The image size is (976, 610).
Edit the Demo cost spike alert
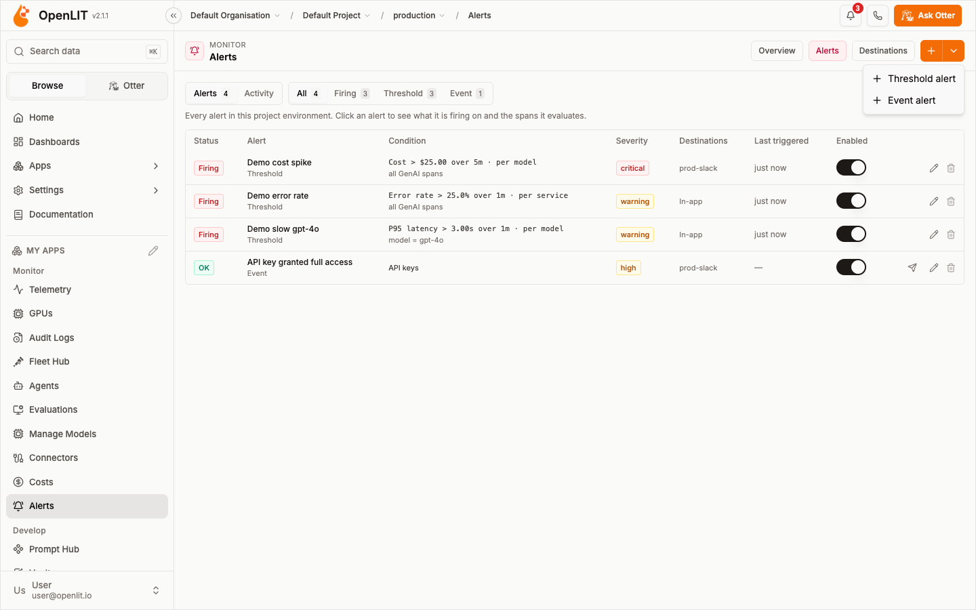pos(934,168)
